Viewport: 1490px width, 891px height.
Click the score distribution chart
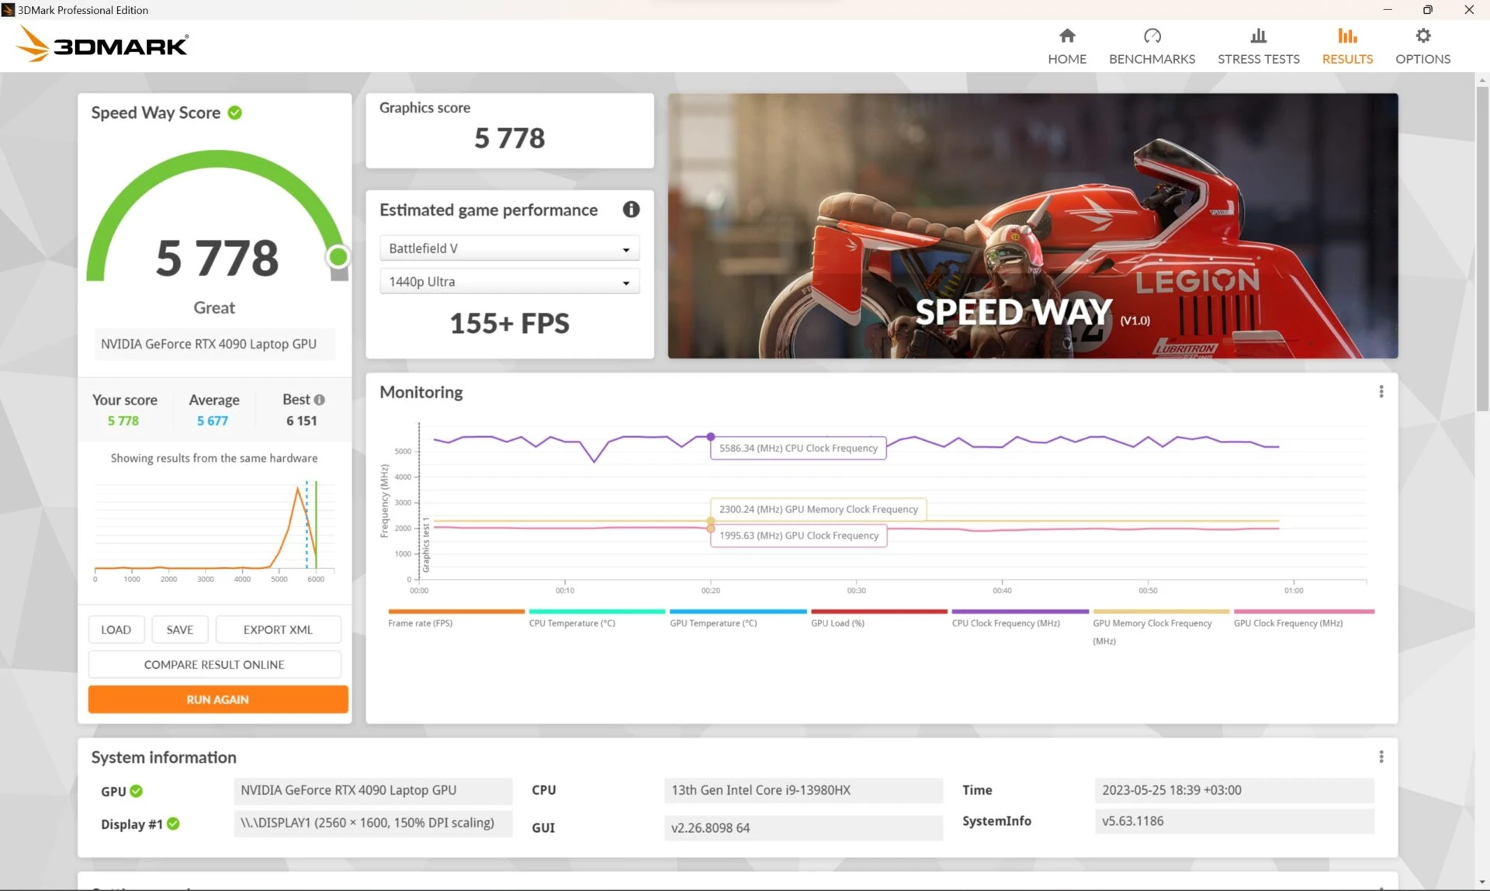(214, 532)
